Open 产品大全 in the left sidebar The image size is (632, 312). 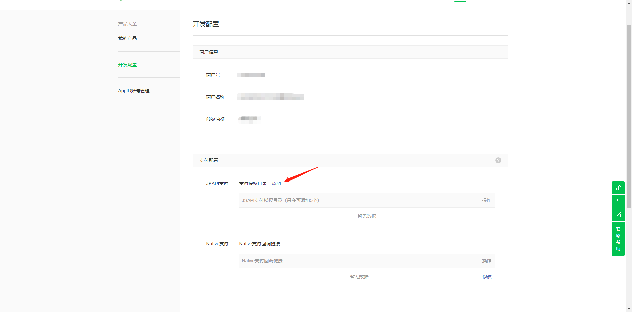[127, 24]
